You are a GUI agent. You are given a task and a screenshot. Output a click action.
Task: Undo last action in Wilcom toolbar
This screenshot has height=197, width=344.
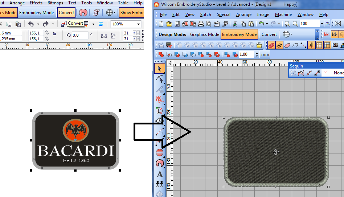click(261, 24)
